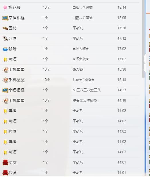150x177 pixels.
Task: Open sender Lov♥原野★
Action: pyautogui.click(x=83, y=80)
